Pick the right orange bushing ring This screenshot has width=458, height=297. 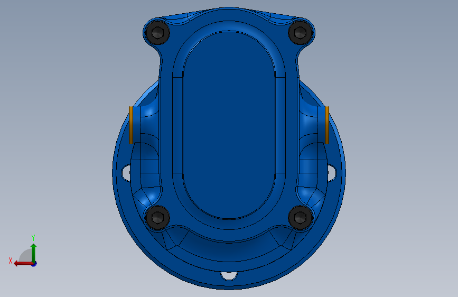327,125
